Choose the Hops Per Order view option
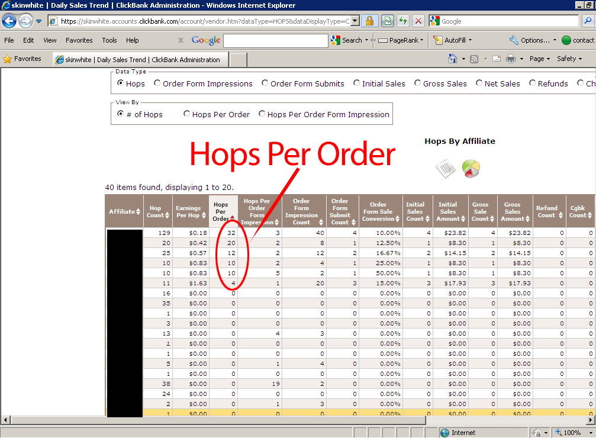 click(187, 114)
